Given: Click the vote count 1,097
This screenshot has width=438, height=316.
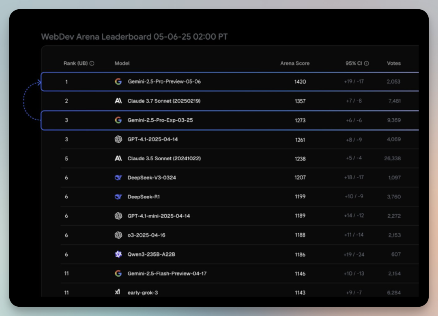Looking at the screenshot, I should click(395, 177).
